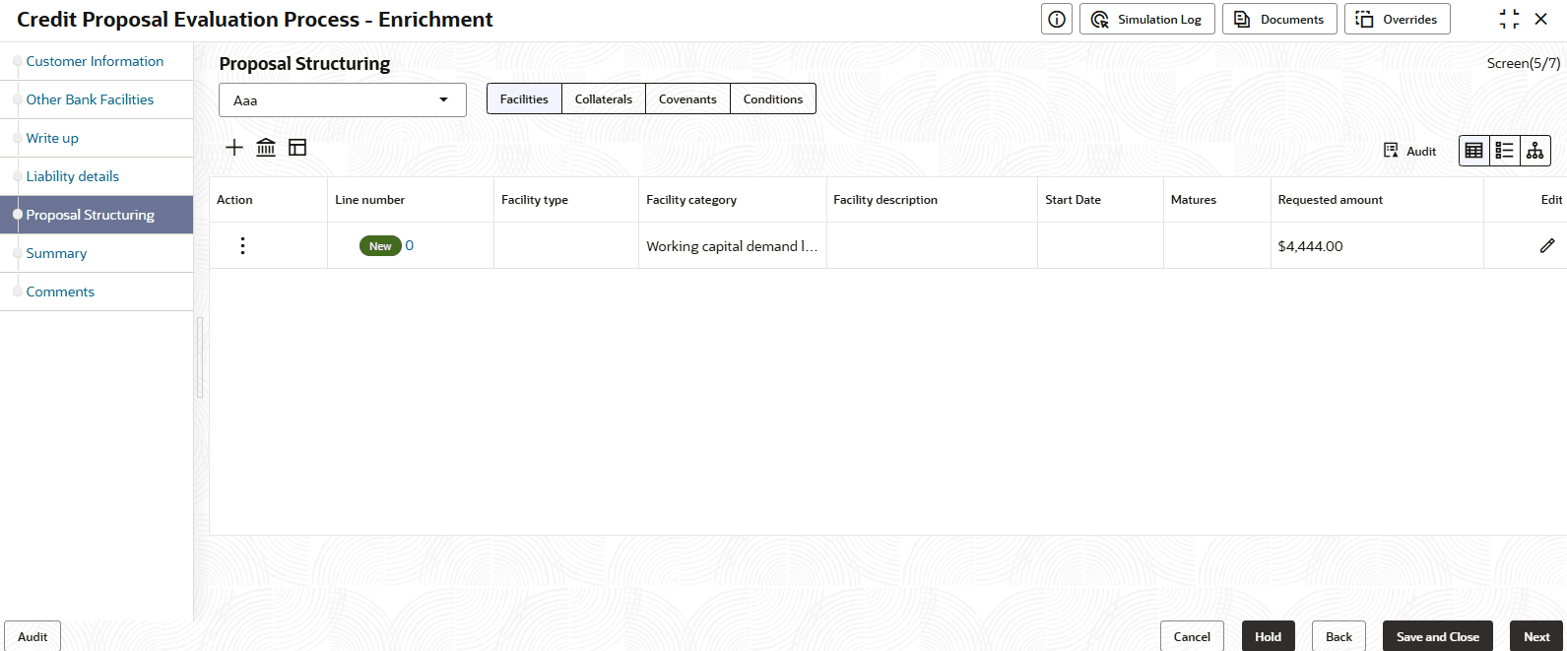
Task: Click the collapse screen icon
Action: pyautogui.click(x=1509, y=19)
